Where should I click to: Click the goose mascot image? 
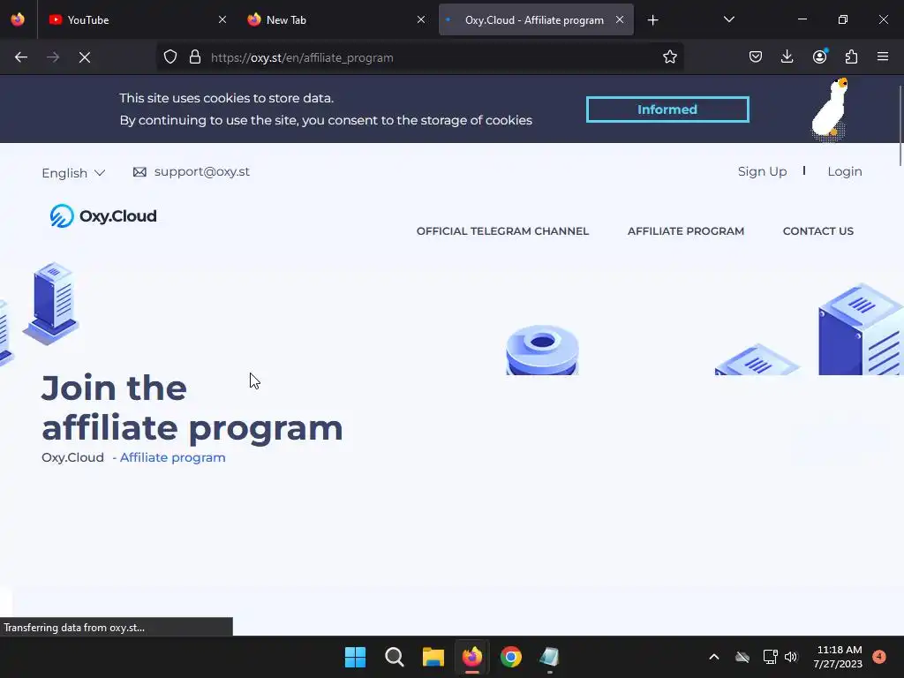coord(830,109)
